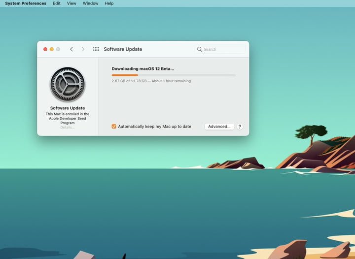The width and height of the screenshot is (355, 259).
Task: Click the Details... link under Seed Program
Action: [x=68, y=128]
